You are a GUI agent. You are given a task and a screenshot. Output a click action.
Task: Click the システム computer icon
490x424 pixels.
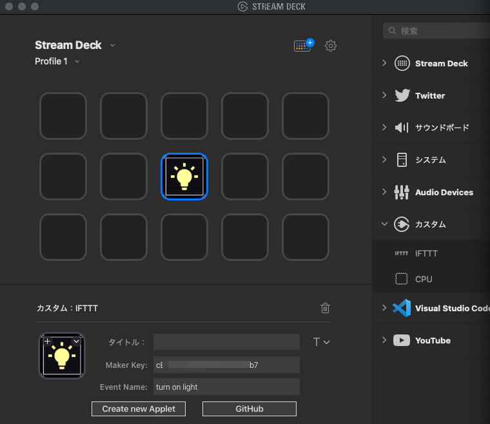tap(402, 160)
